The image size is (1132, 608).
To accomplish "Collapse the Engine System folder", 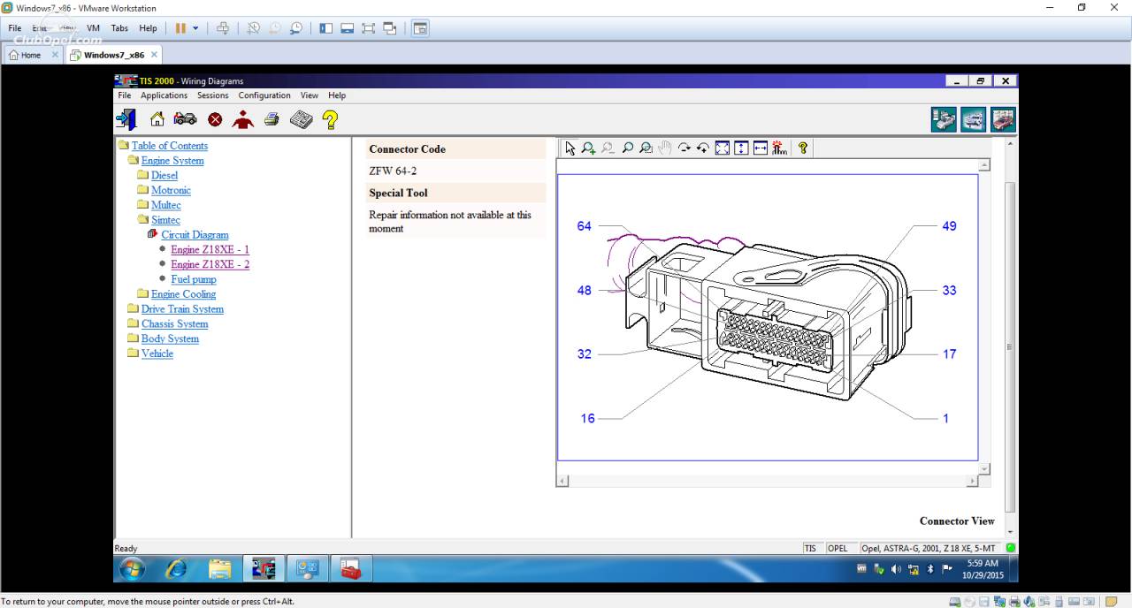I will click(x=172, y=161).
